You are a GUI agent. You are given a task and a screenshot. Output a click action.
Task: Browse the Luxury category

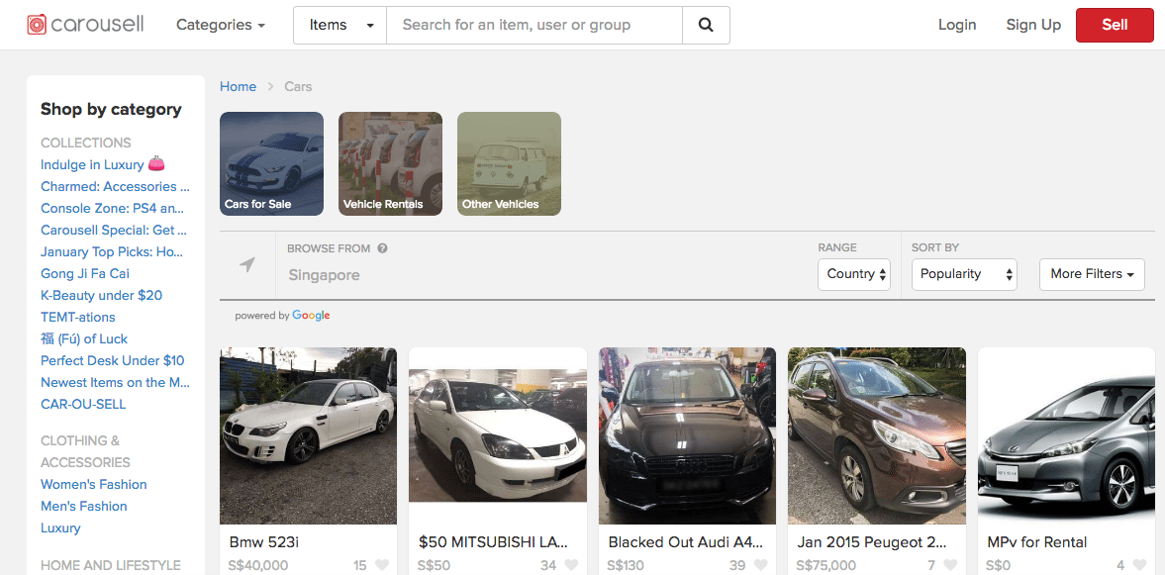click(60, 528)
